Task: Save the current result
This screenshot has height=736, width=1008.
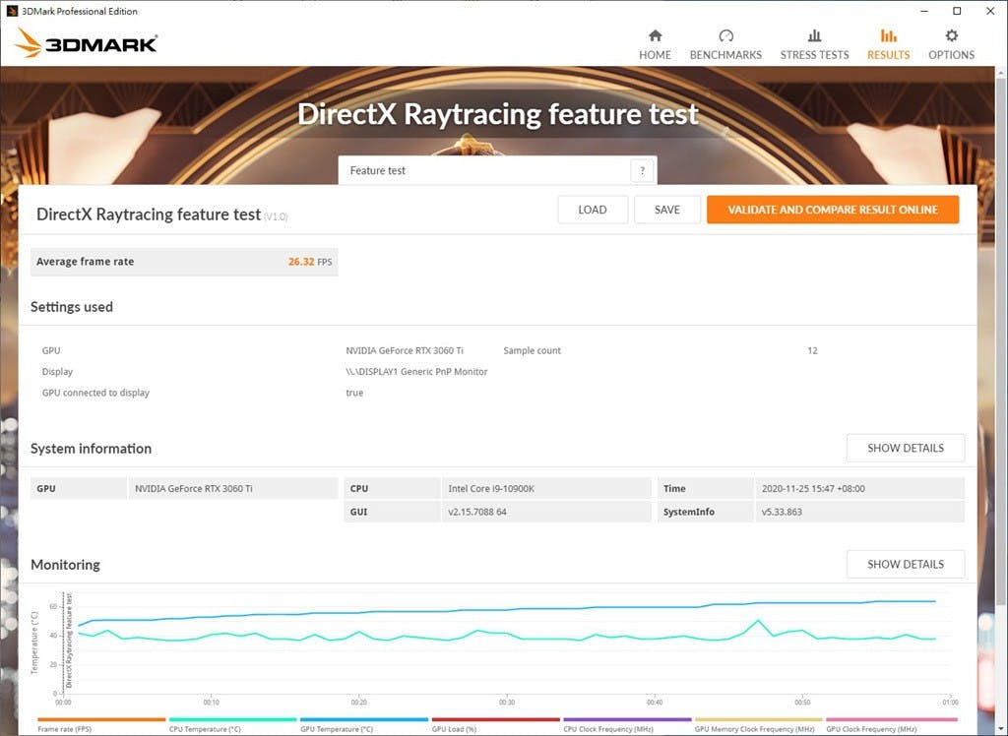Action: click(666, 210)
